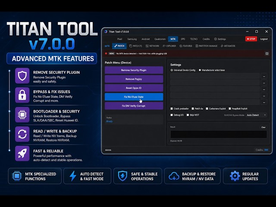276x207 pixels.
Task: Toggle the Debug I/O checkbox
Action: pos(172,115)
